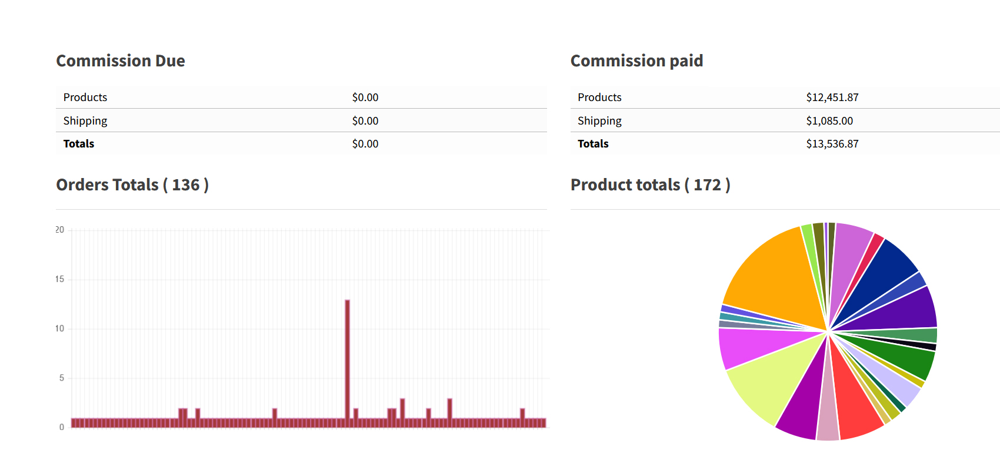Viewport: 1000px width, 470px height.
Task: Click the $12,451.87 products commission value
Action: coord(832,98)
